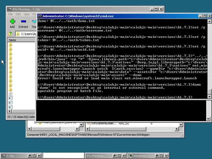Screen dimensions: 212x159
Task: Maximize the cmd.exe window
Action: (x=205, y=16)
